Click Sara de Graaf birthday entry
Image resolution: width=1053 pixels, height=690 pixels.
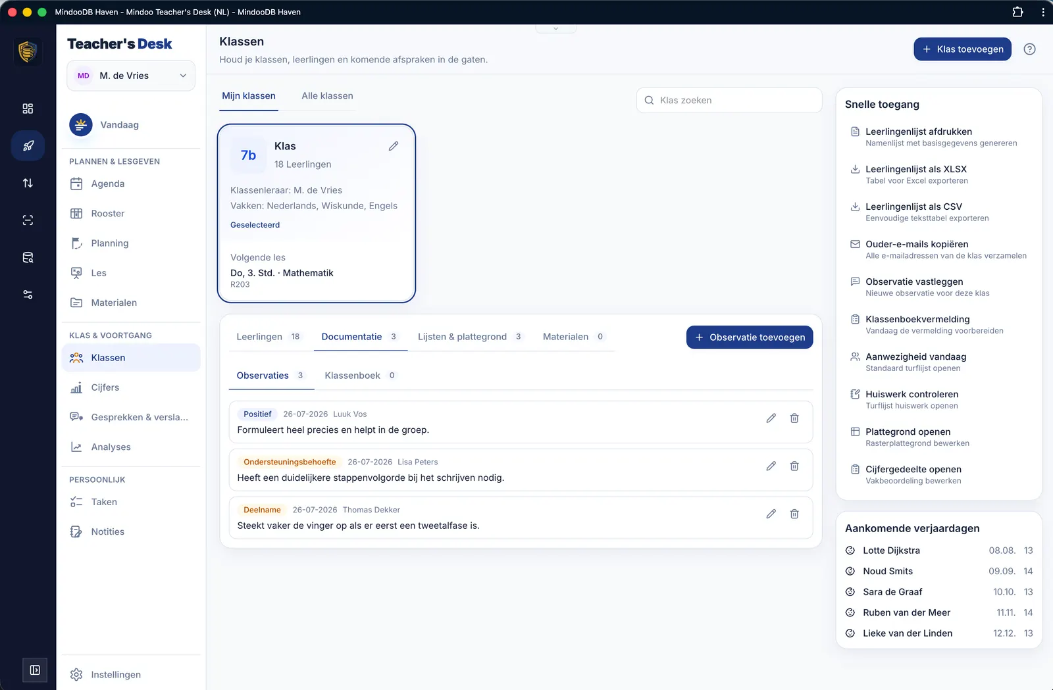938,592
